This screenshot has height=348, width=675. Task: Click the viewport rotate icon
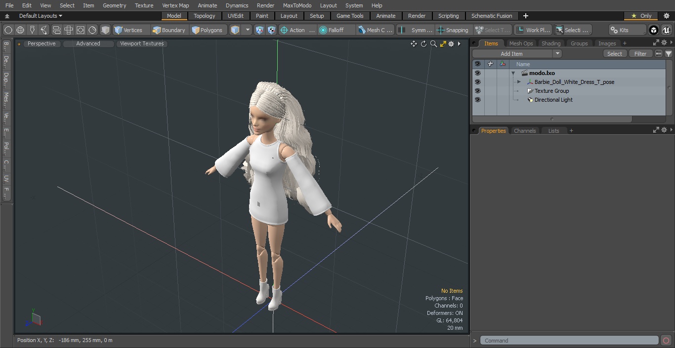click(423, 44)
